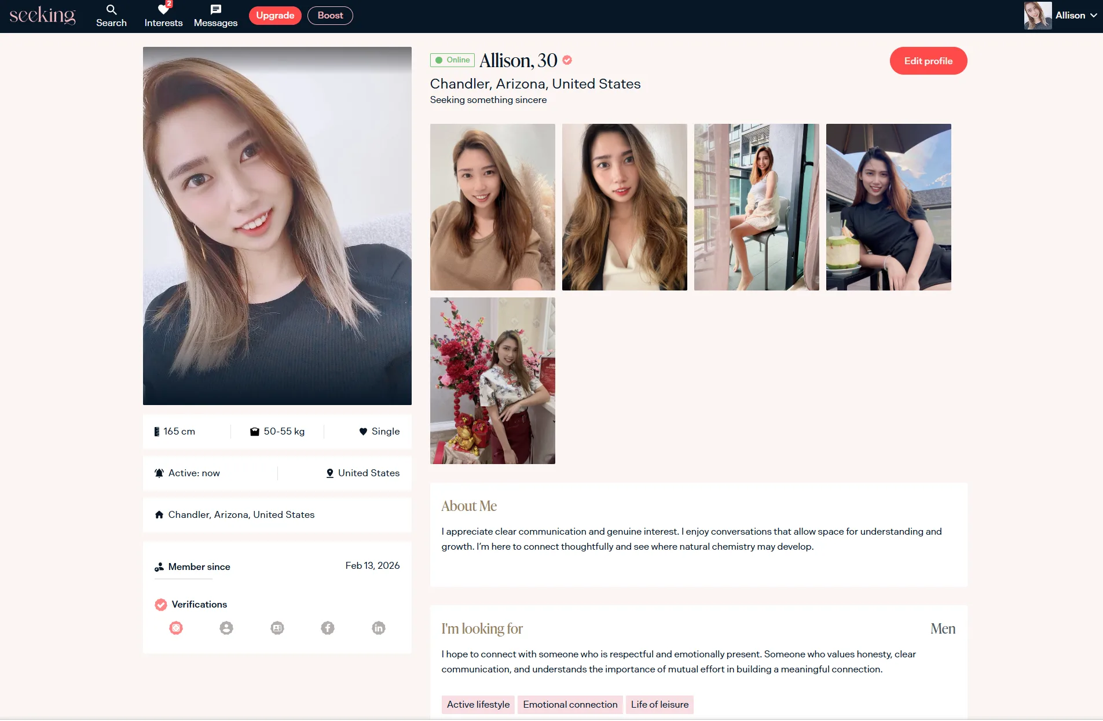Open the photo with the brown sweater
This screenshot has width=1103, height=721.
point(492,207)
